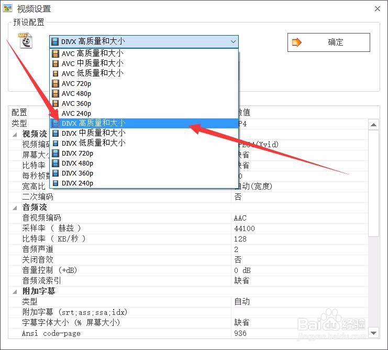
Task: Select highlighted DIVX 高质量和大小 list entry
Action: click(144, 123)
